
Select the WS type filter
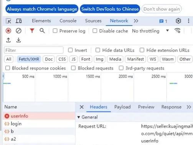[153, 59]
